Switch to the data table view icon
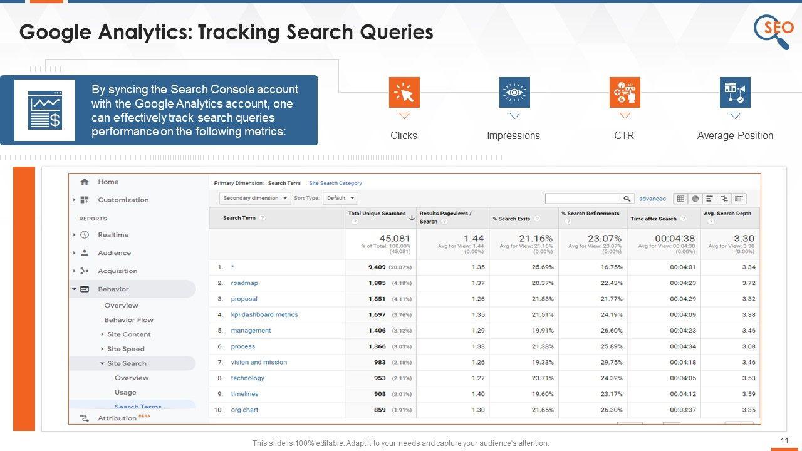The image size is (802, 451). [x=680, y=199]
